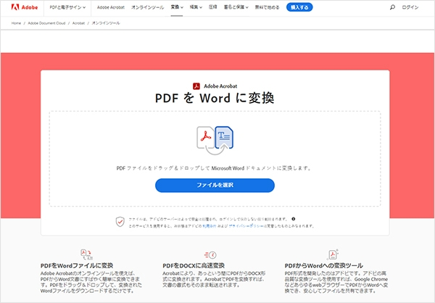Screen dimensions: 435x303
Task: Click the Adobe Acrobat red logo icon
Action: 196,86
